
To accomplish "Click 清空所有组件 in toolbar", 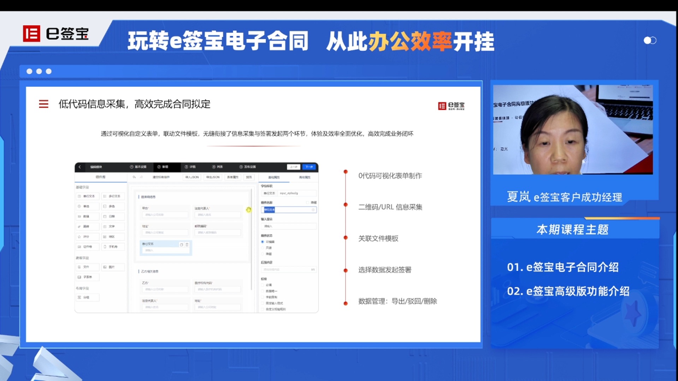I will pos(161,177).
